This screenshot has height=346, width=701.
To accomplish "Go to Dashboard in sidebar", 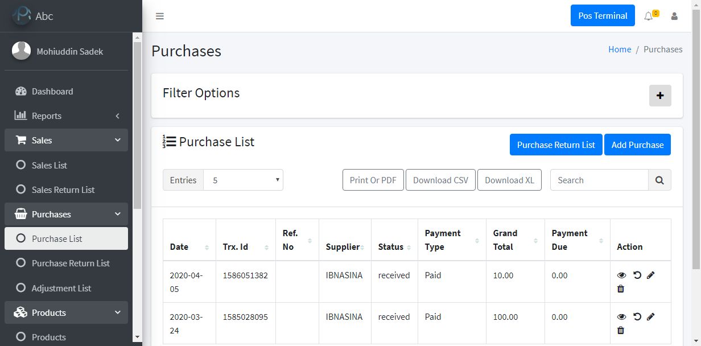I will point(52,91).
